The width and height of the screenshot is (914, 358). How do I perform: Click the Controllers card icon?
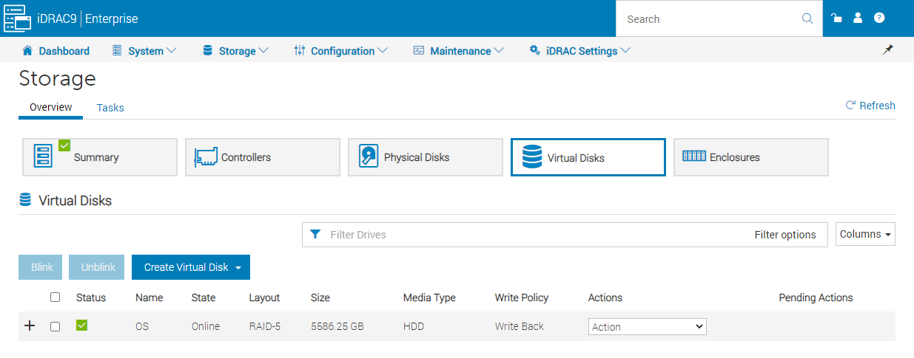pos(206,156)
